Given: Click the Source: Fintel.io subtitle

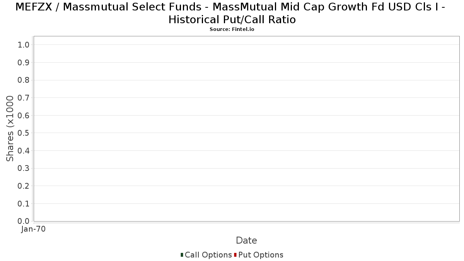Looking at the screenshot, I should [232, 29].
